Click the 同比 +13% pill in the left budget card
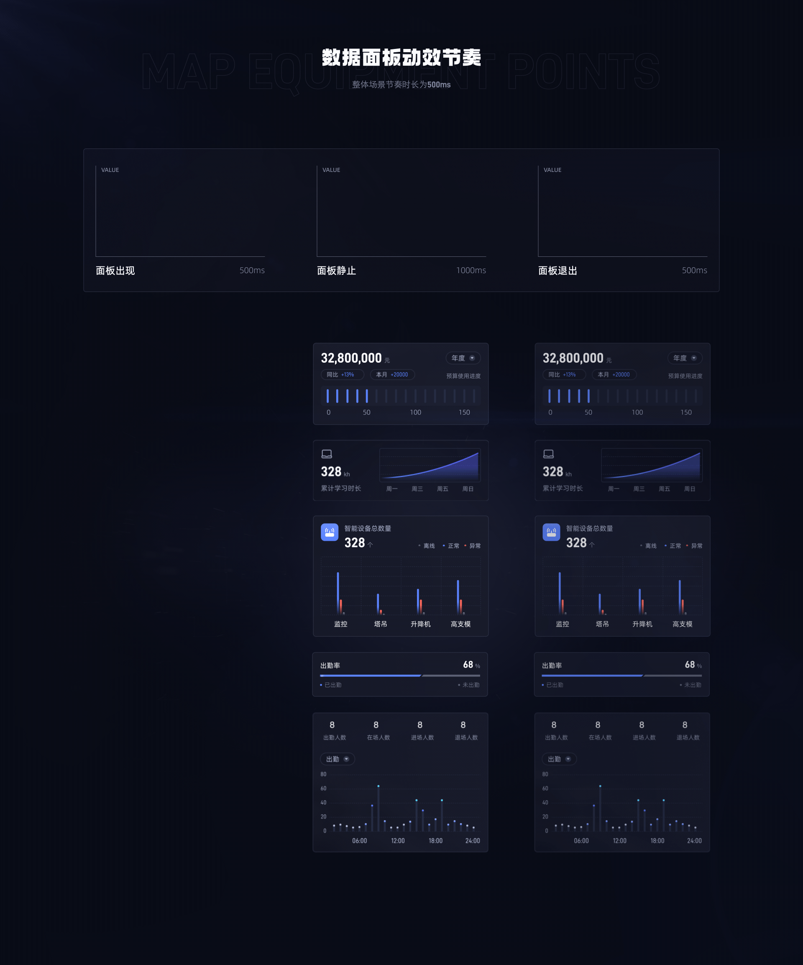The image size is (803, 965). coord(342,374)
